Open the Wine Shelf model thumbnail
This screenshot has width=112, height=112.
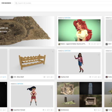pos(32,62)
